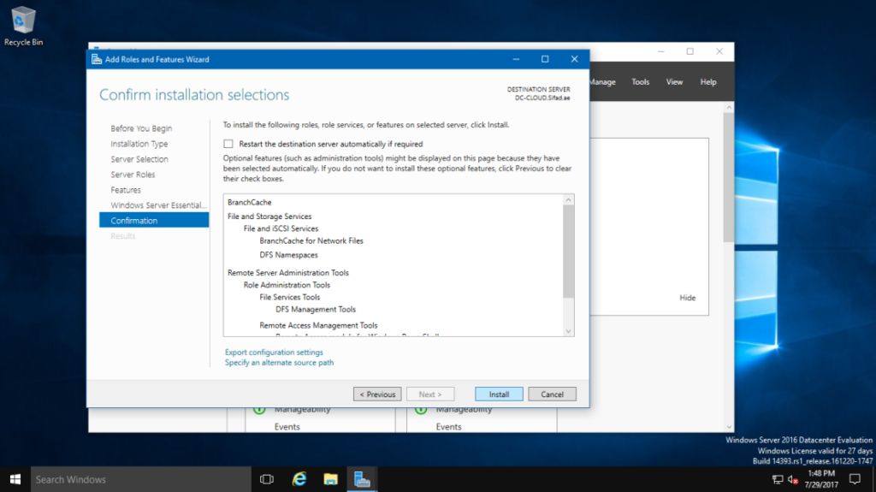Image resolution: width=876 pixels, height=492 pixels.
Task: Open the Recycle Bin desktop icon
Action: click(23, 26)
